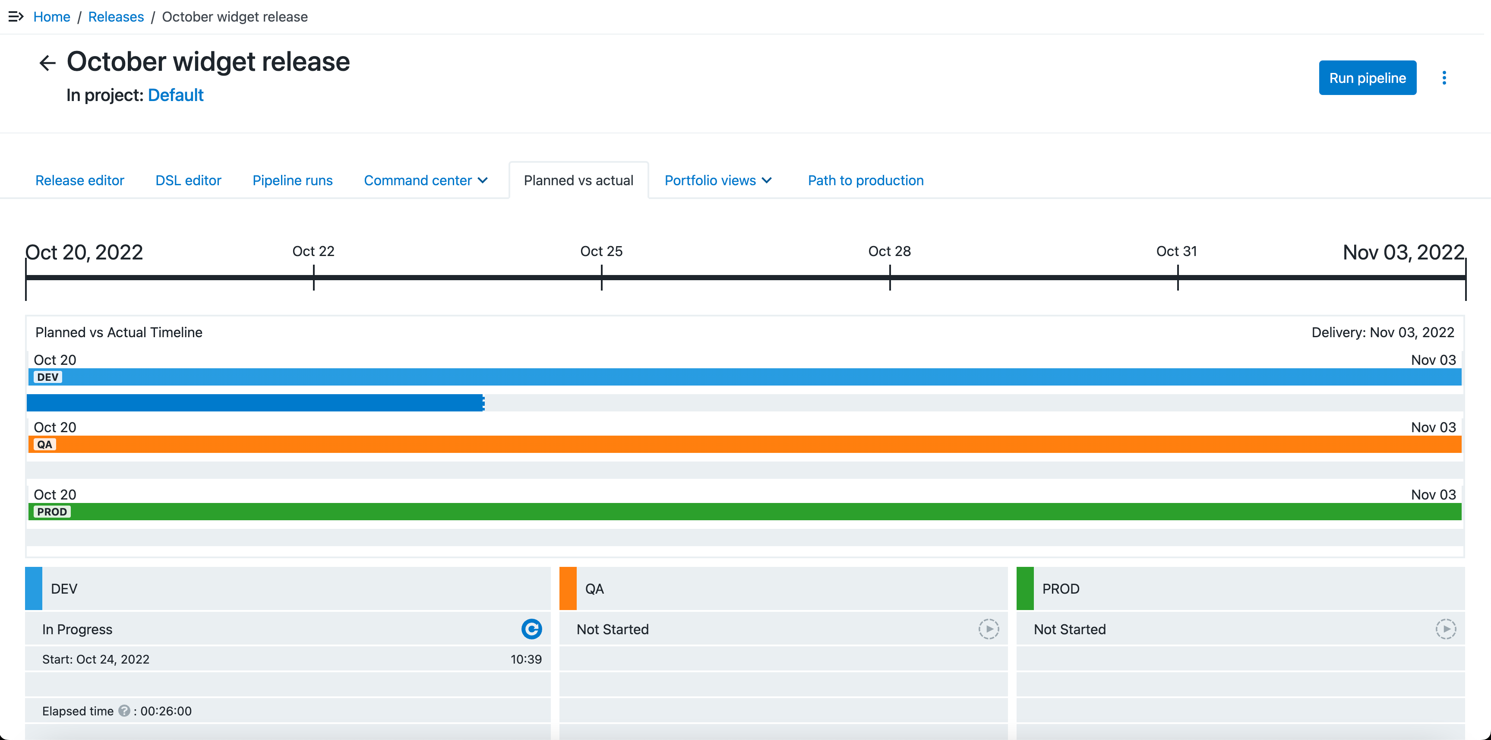
Task: Switch to the Path to production tab
Action: pyautogui.click(x=866, y=180)
